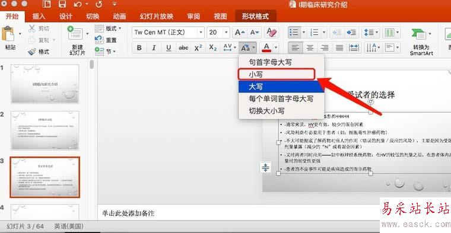Toggle Superscript formatting
The image size is (451, 233).
point(198,47)
